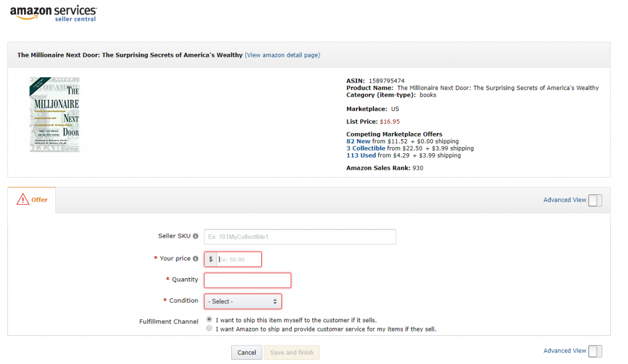Select ship this item myself option
The width and height of the screenshot is (628, 364).
(x=209, y=319)
